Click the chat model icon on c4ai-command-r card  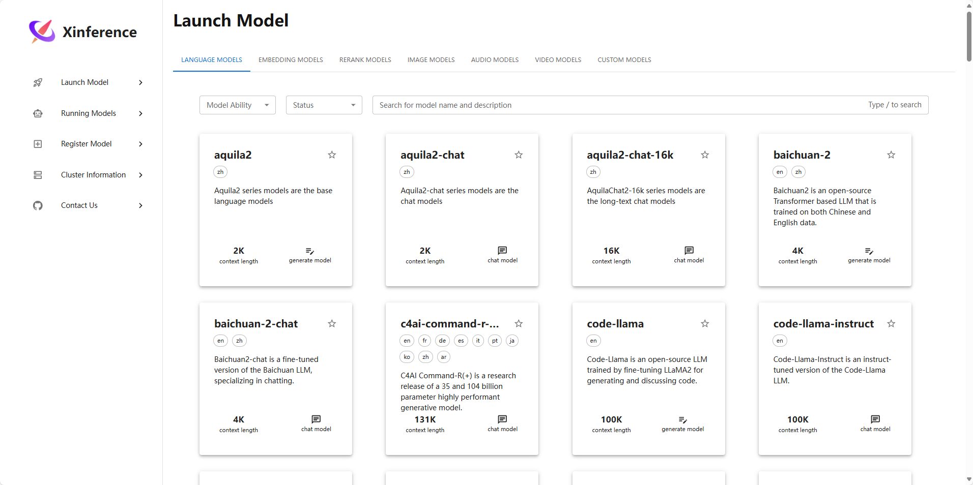click(x=502, y=419)
